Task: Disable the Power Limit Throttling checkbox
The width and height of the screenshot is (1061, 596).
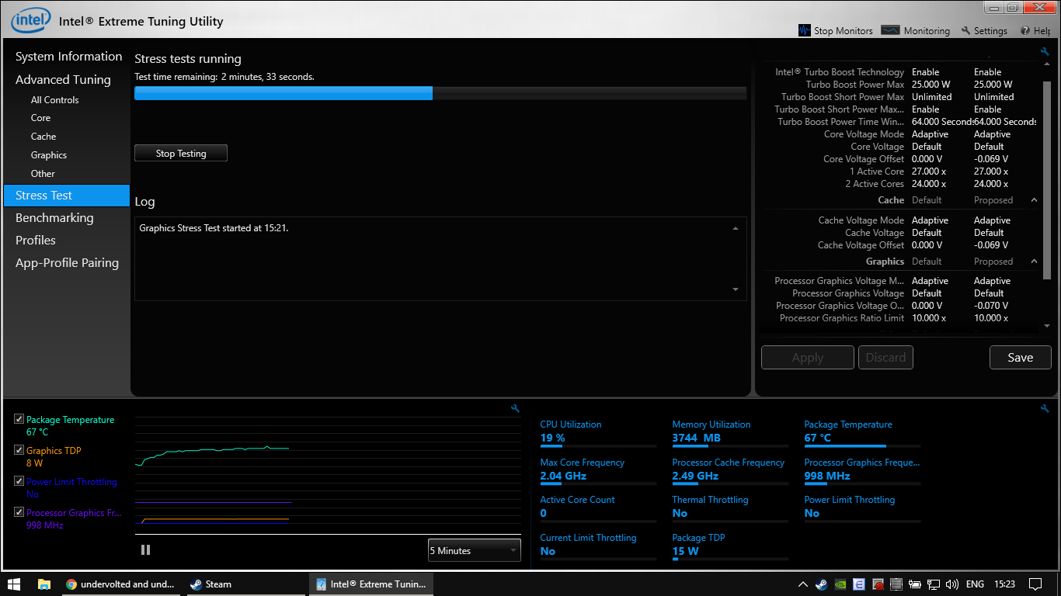Action: [19, 481]
